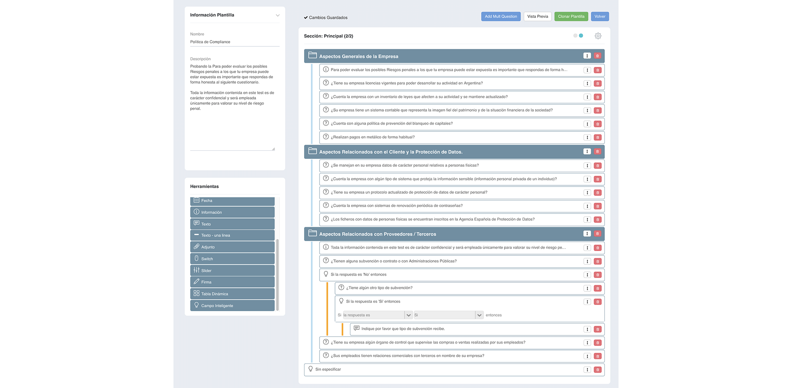Image resolution: width=792 pixels, height=388 pixels.
Task: Expand 'Aspectos Relacionados con el Cliente' folder
Action: click(x=312, y=151)
